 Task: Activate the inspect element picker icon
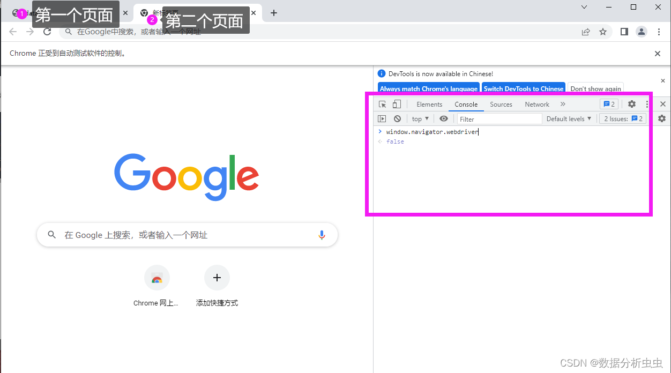click(382, 104)
